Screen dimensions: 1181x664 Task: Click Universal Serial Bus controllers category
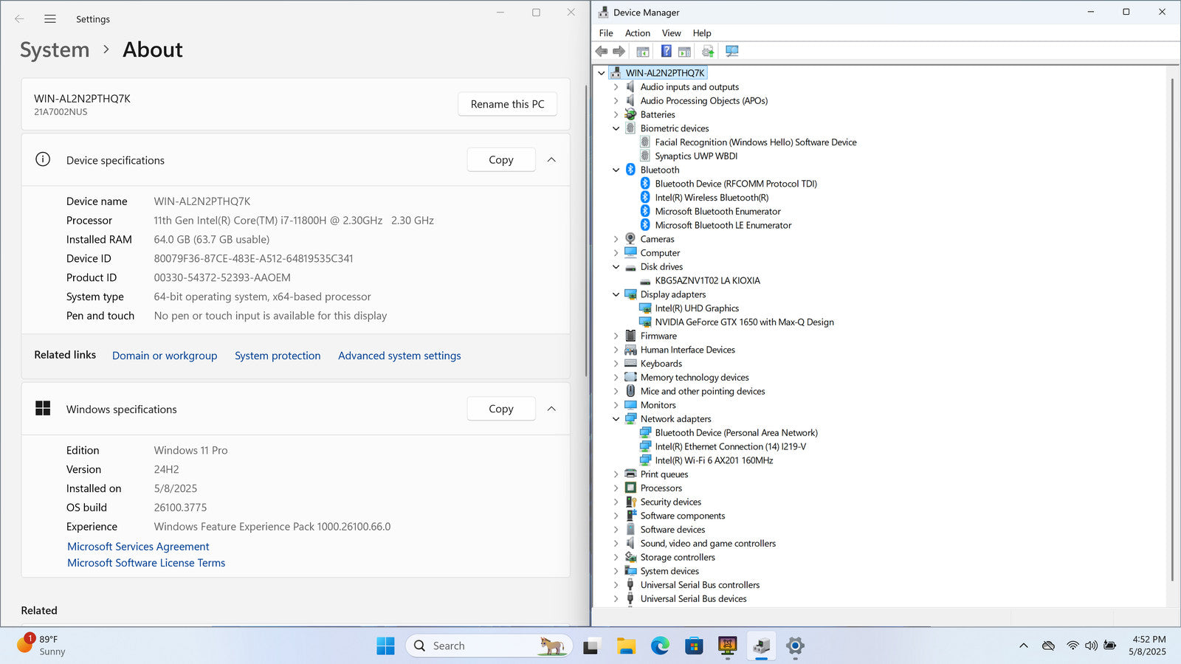point(700,585)
